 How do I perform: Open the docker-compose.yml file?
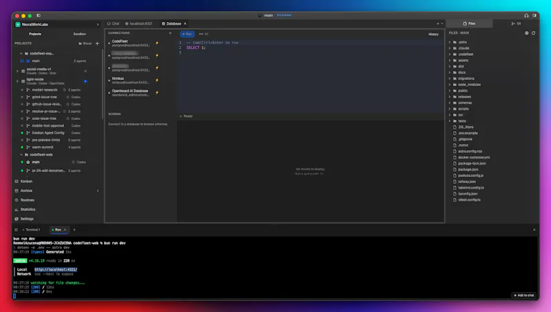474,157
